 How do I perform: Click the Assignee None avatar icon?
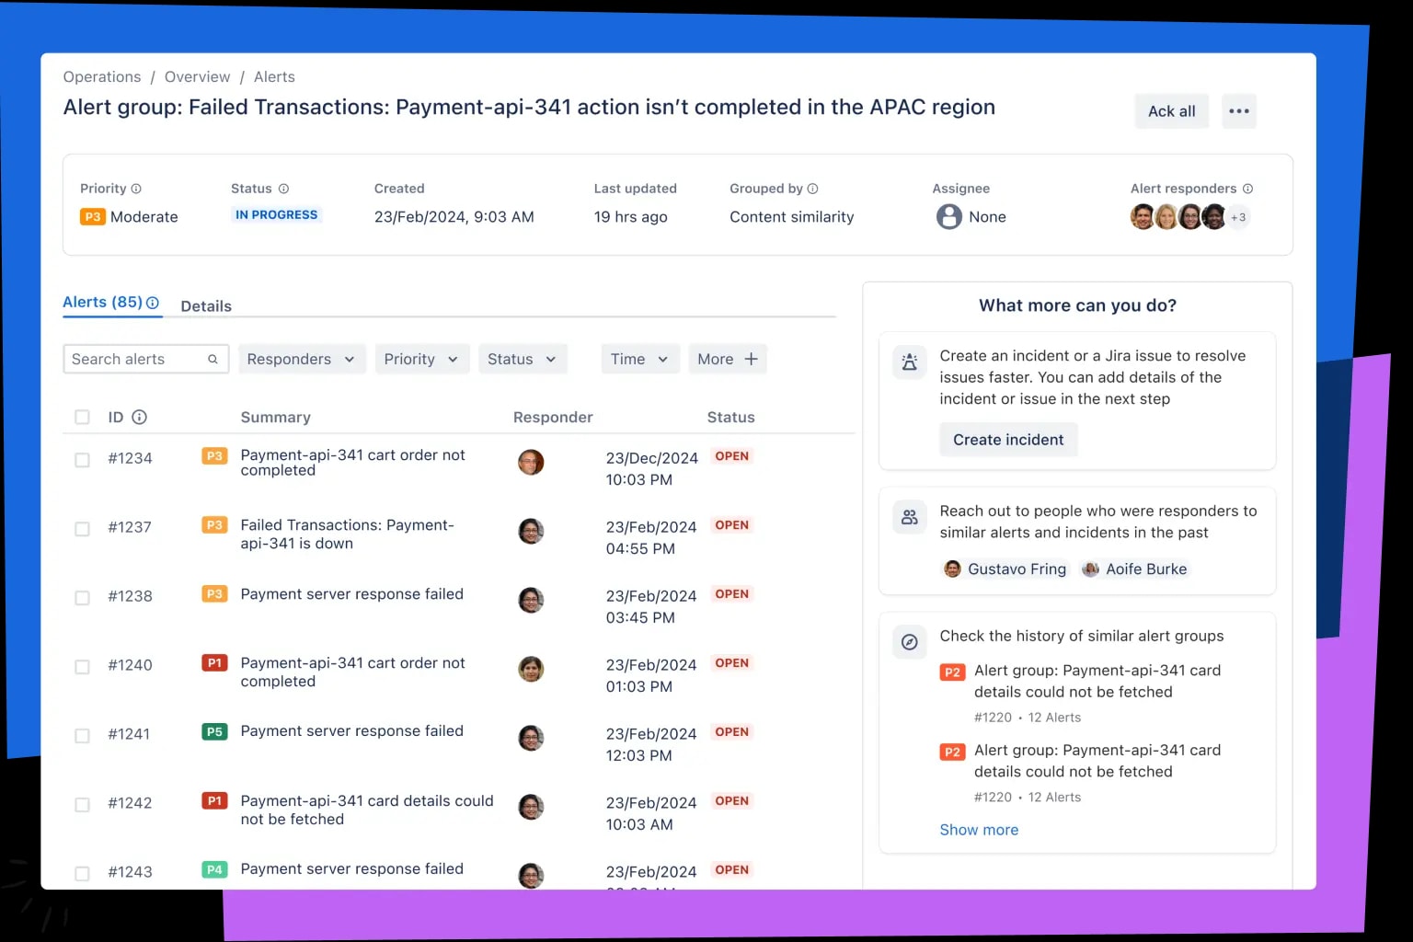click(x=948, y=217)
